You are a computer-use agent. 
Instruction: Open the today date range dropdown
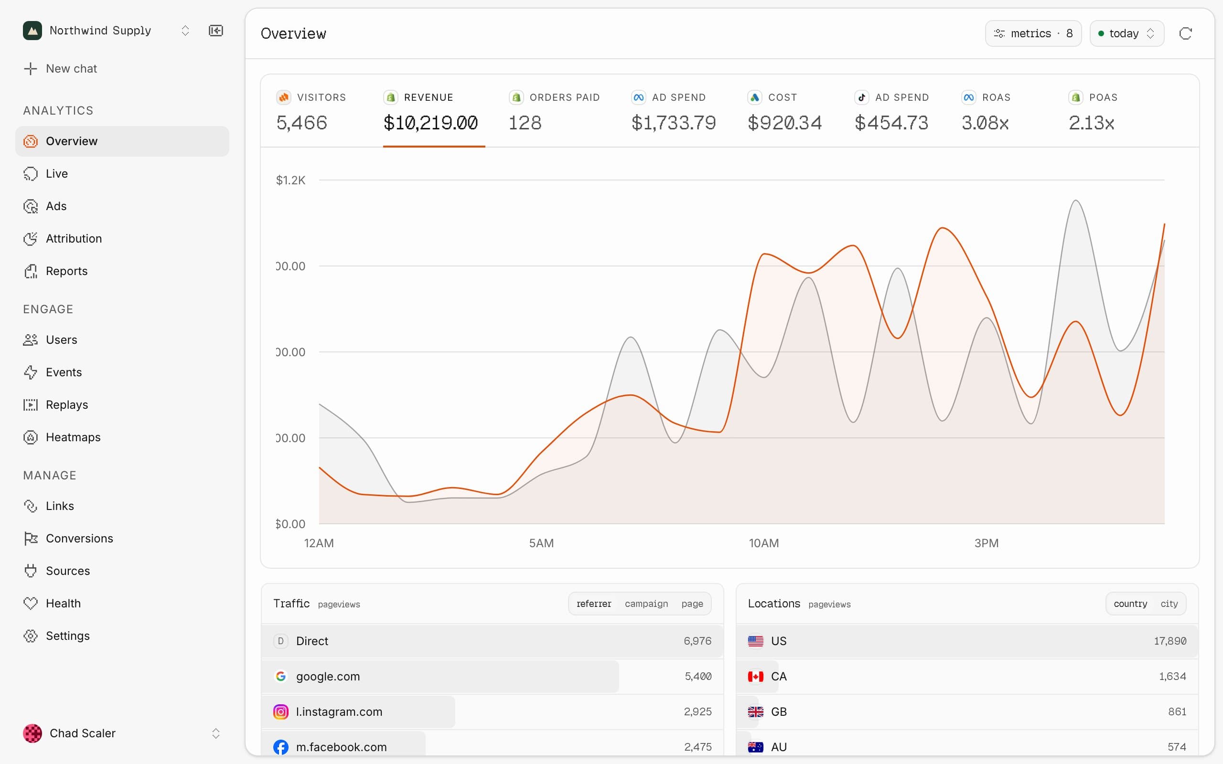(x=1127, y=33)
